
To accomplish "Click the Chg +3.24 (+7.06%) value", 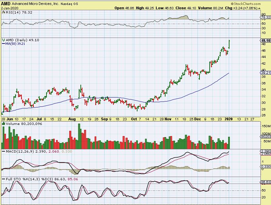I will 241,8.
